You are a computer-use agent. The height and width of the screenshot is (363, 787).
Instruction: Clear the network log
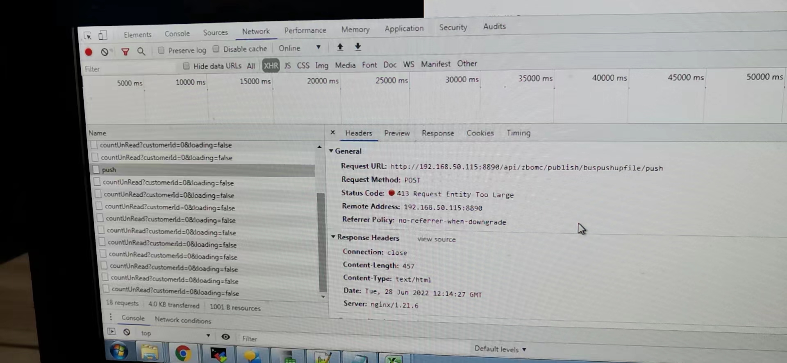point(105,52)
